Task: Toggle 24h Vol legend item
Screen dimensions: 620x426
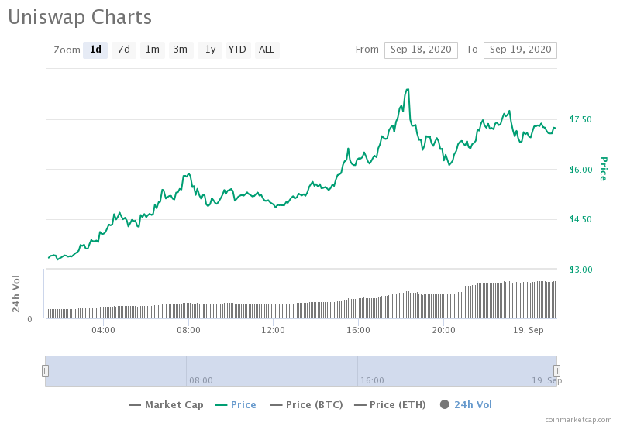Action: pos(467,404)
